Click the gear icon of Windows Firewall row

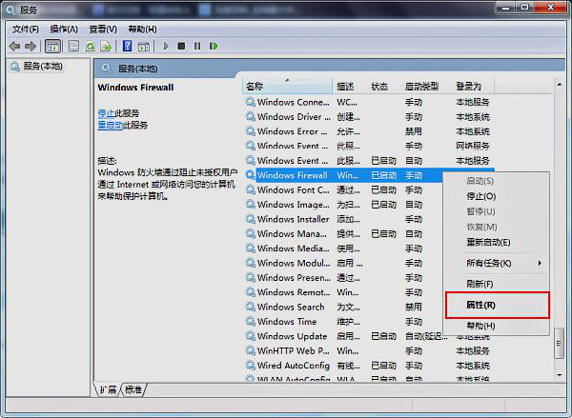(250, 175)
